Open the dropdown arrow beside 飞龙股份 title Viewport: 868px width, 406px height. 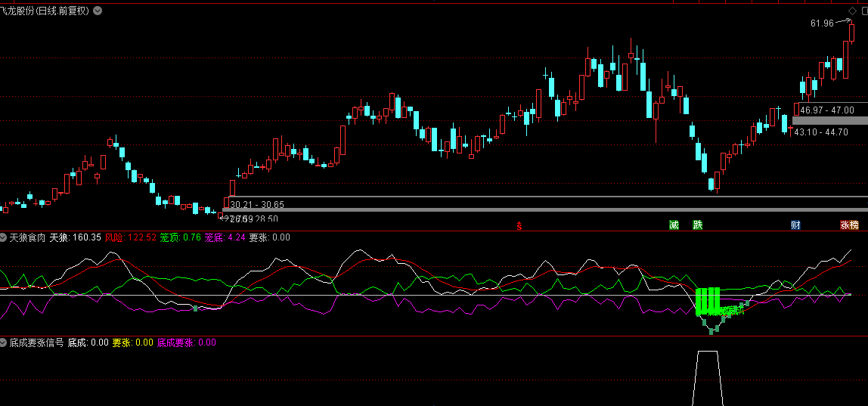click(x=98, y=11)
